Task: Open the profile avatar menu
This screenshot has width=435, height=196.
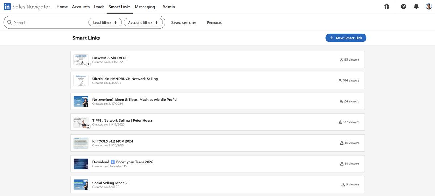Action: coord(429,7)
